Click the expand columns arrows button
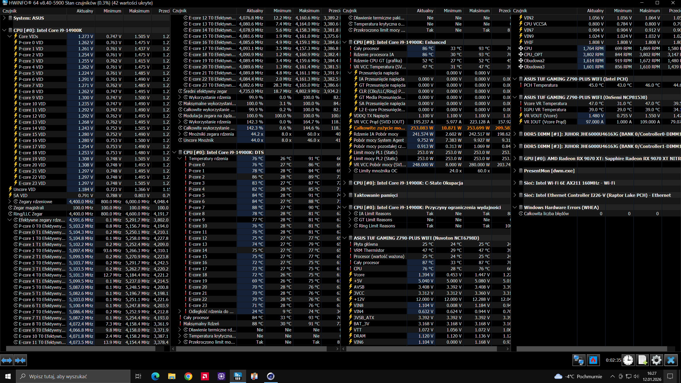 point(7,360)
